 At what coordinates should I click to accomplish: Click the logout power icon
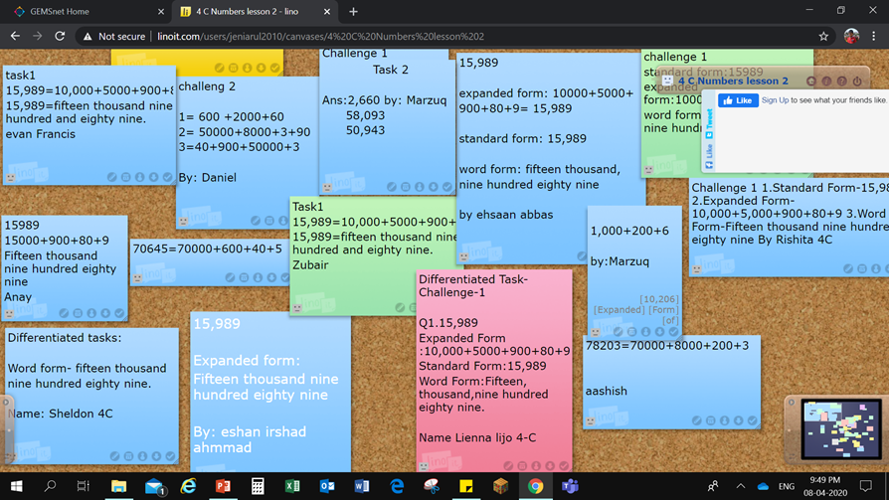click(x=857, y=82)
